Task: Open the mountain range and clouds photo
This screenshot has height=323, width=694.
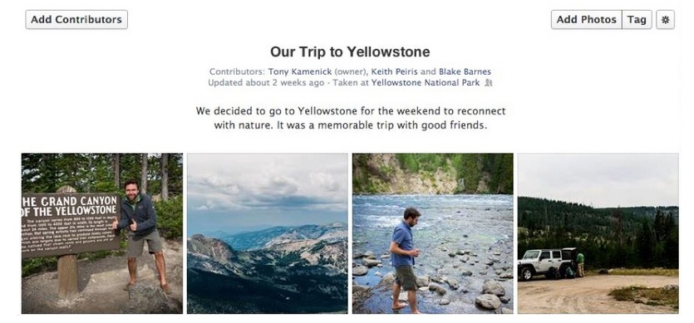Action: (x=268, y=233)
